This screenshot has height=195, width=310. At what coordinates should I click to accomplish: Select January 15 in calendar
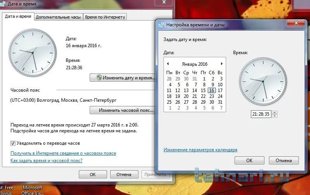point(203,91)
